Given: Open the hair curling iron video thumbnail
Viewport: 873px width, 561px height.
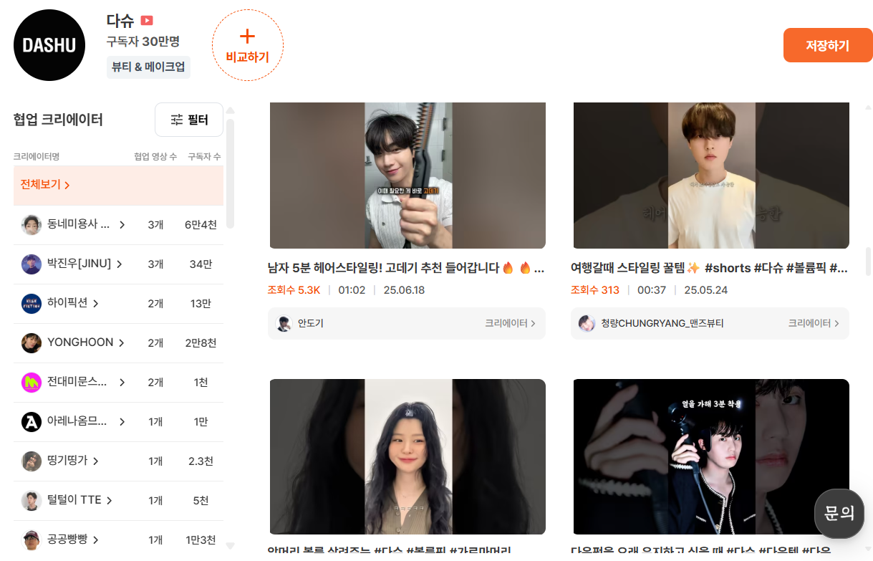Looking at the screenshot, I should point(407,176).
